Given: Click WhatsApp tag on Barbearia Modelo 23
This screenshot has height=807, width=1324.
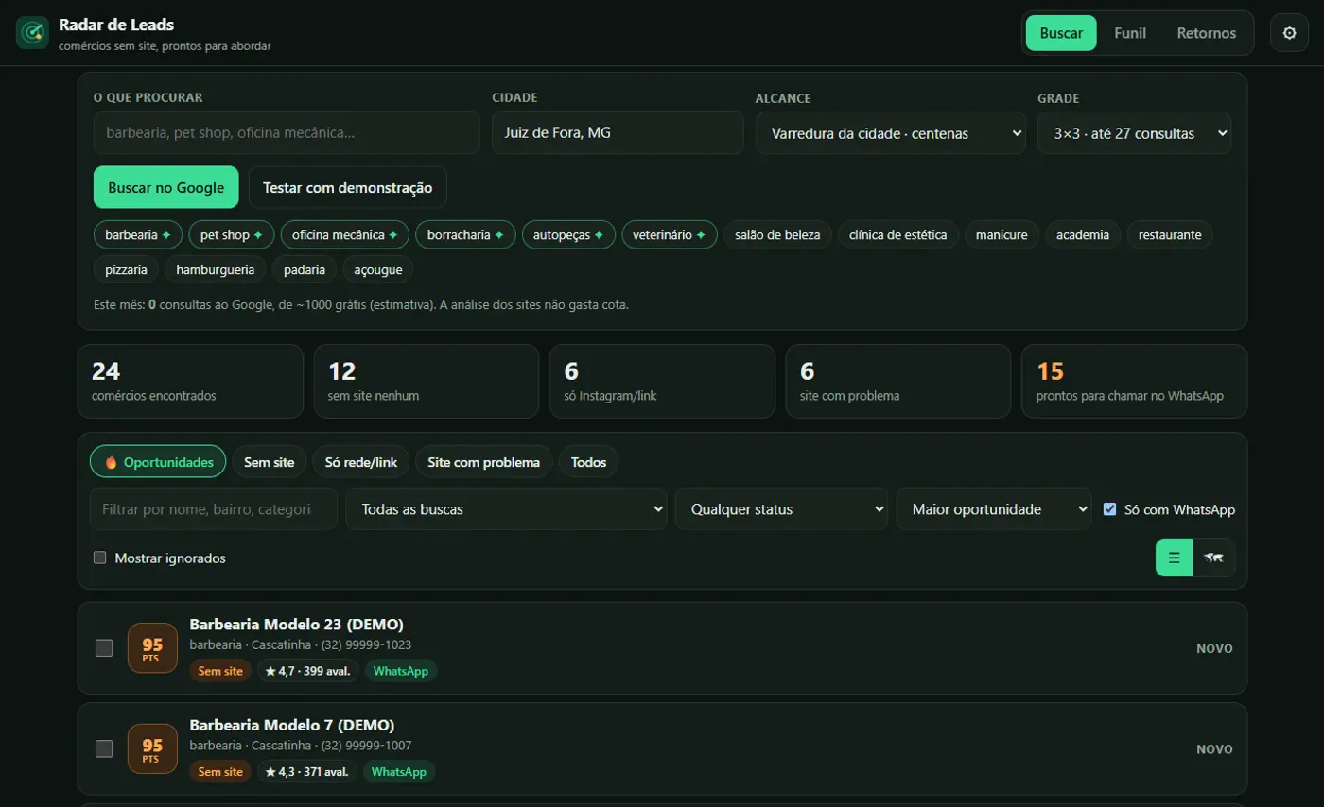Looking at the screenshot, I should (x=400, y=671).
